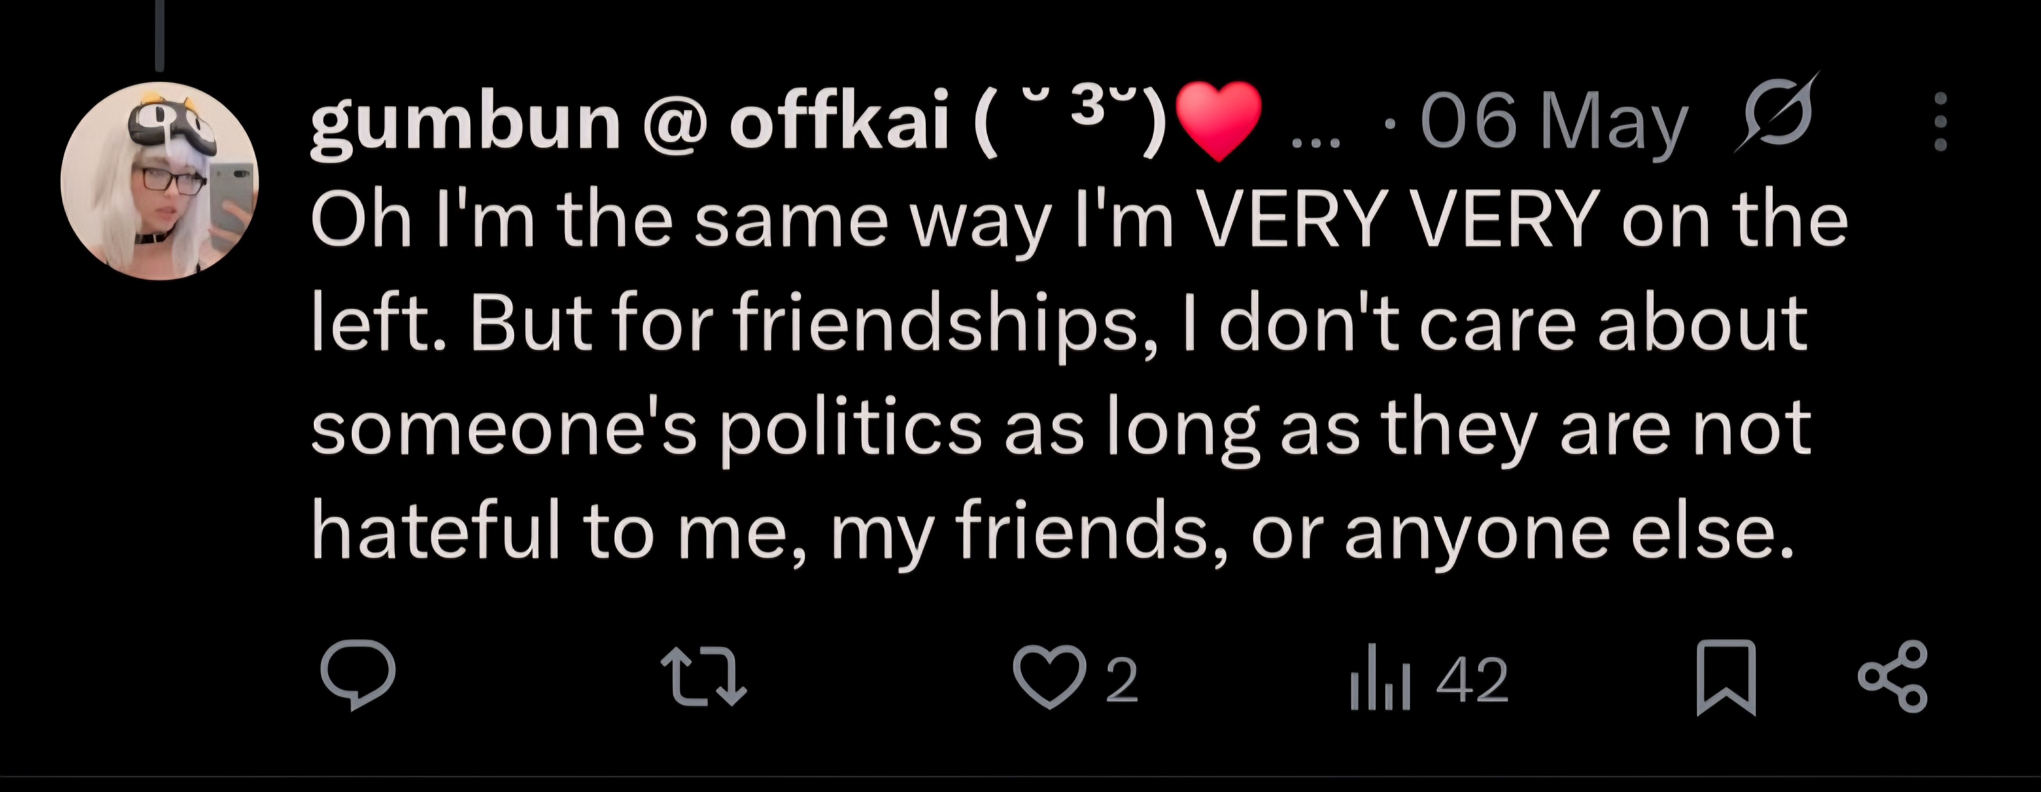Click the red heart emoji in name
Screen dimensions: 2041x792
(1218, 121)
